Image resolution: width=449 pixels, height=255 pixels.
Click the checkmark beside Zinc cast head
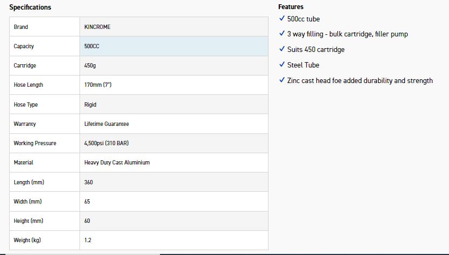pyautogui.click(x=282, y=80)
